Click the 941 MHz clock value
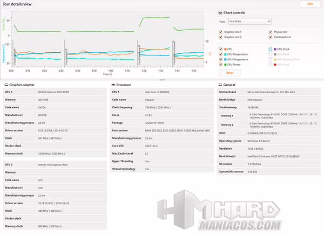324x236 pixels. tap(50, 138)
